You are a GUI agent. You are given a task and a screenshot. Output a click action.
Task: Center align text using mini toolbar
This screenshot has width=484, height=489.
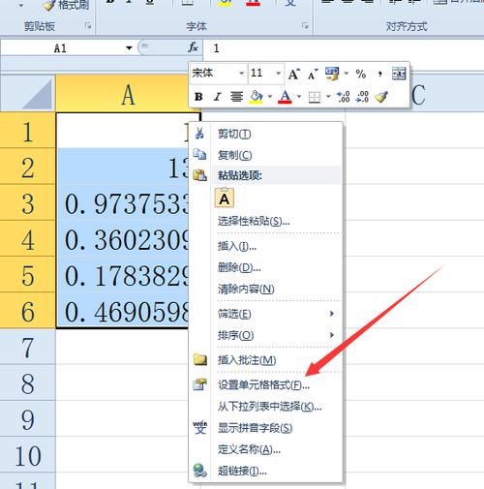236,97
